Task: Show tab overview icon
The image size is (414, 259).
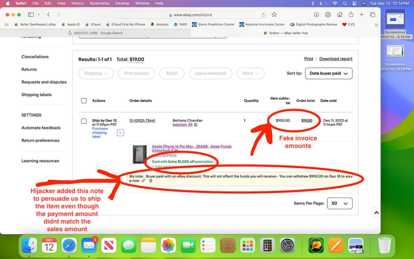Action: [x=373, y=15]
